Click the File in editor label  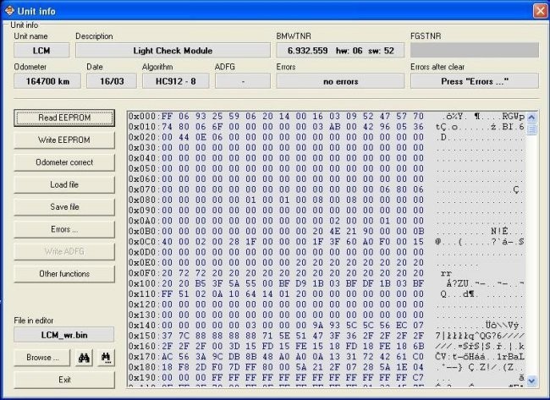click(x=34, y=321)
